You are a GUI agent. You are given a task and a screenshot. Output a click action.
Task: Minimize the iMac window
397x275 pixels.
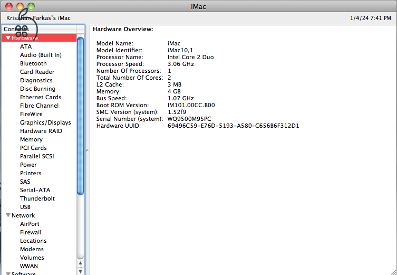(x=20, y=6)
